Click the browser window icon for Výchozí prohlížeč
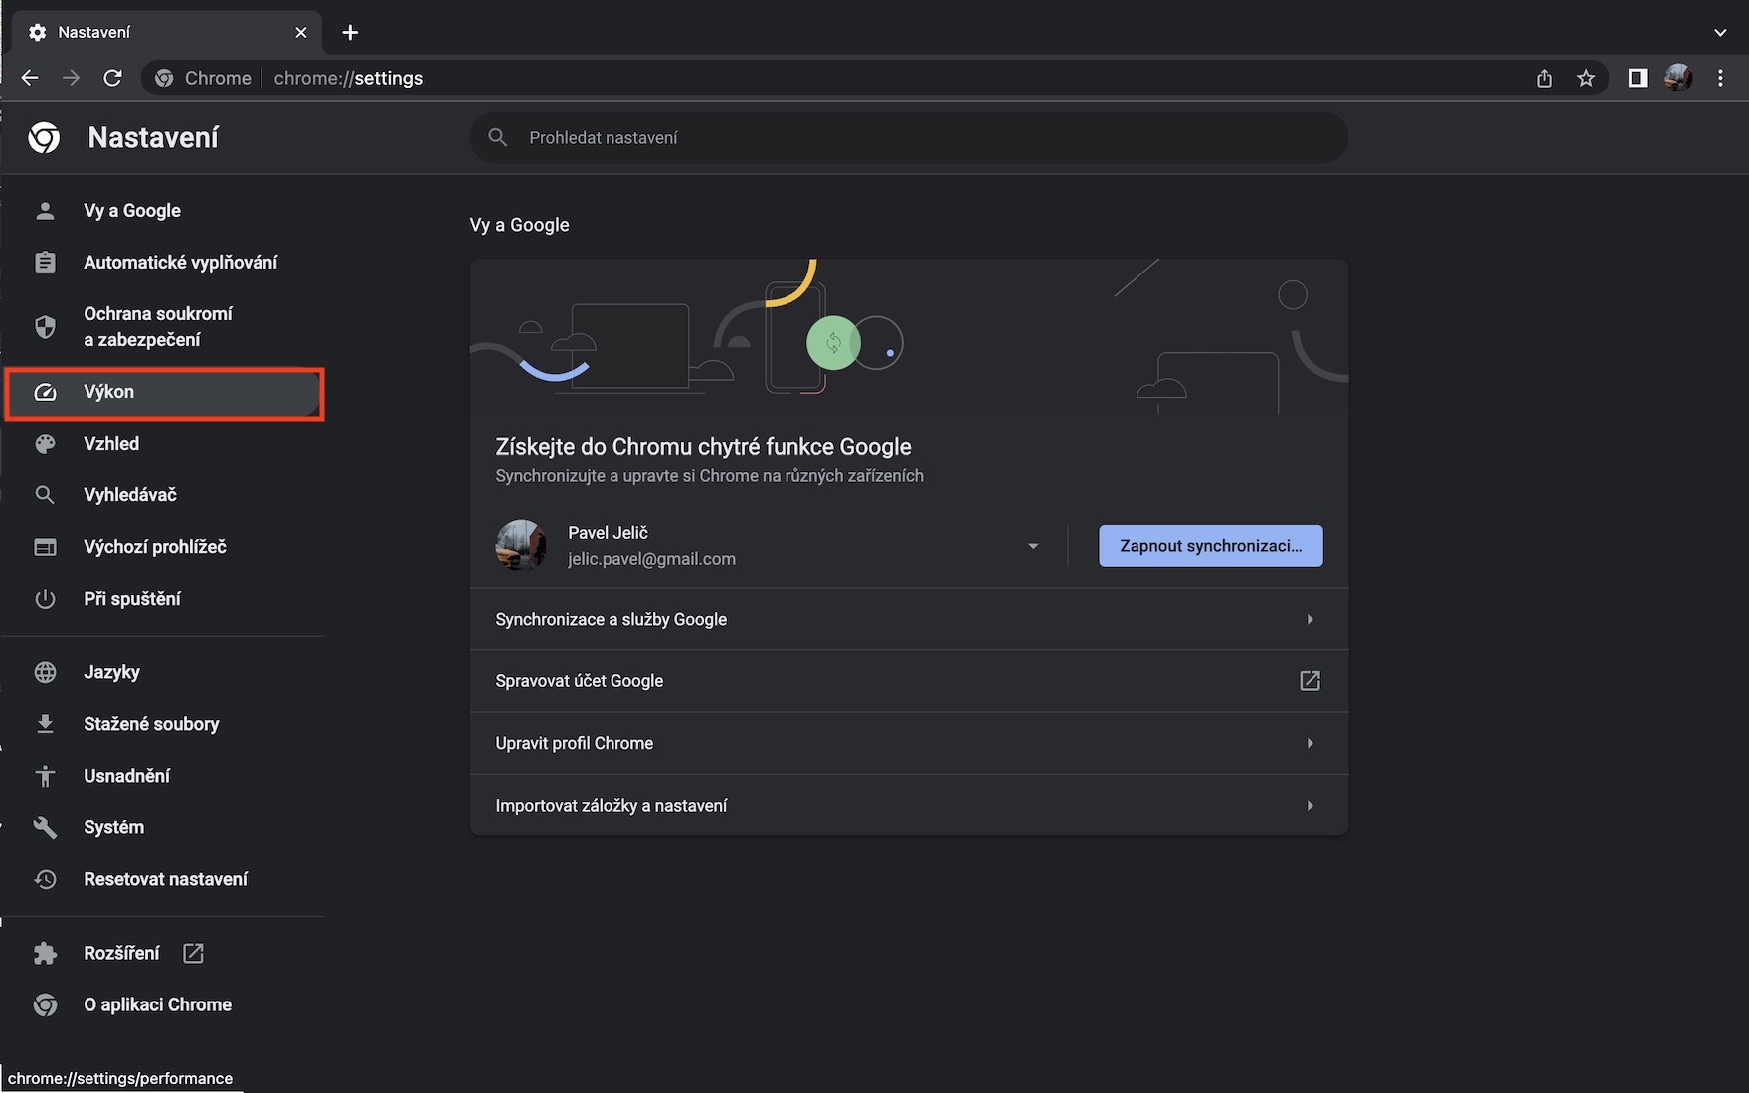 [45, 547]
